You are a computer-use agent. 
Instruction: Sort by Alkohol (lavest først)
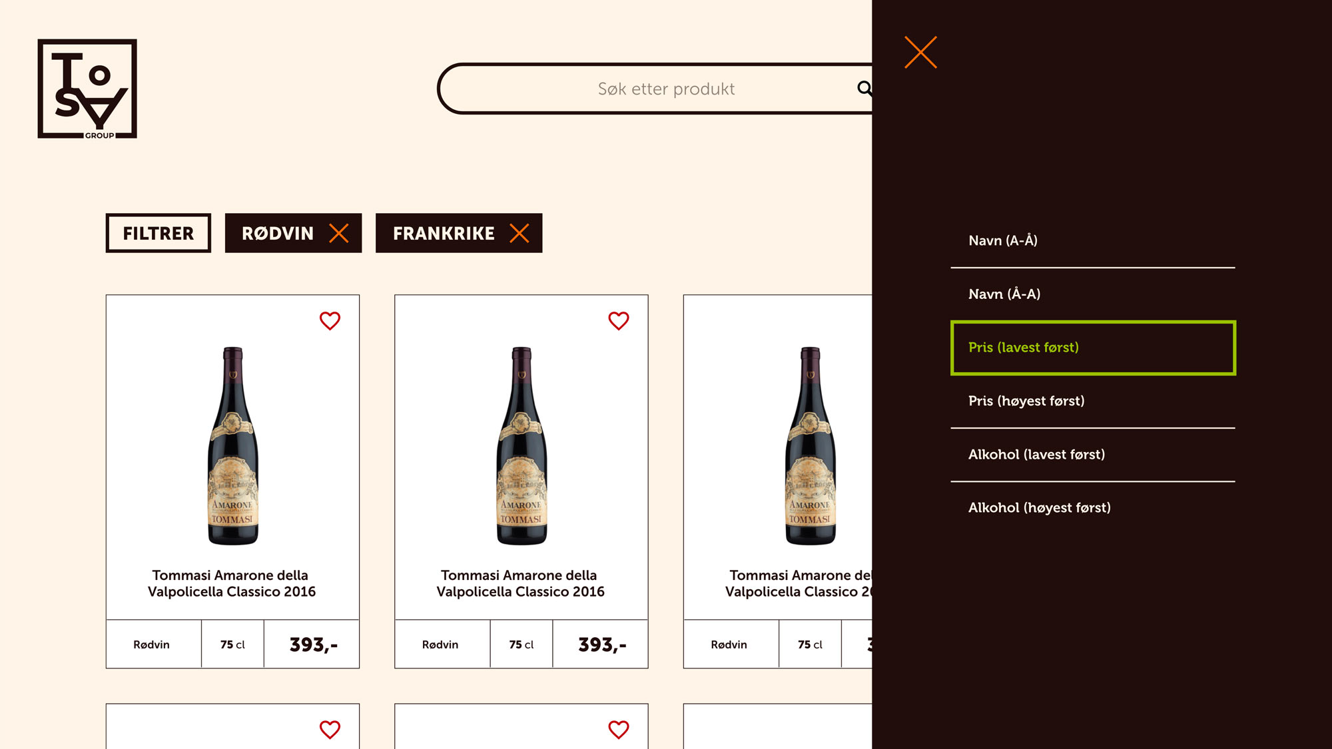pyautogui.click(x=1092, y=455)
